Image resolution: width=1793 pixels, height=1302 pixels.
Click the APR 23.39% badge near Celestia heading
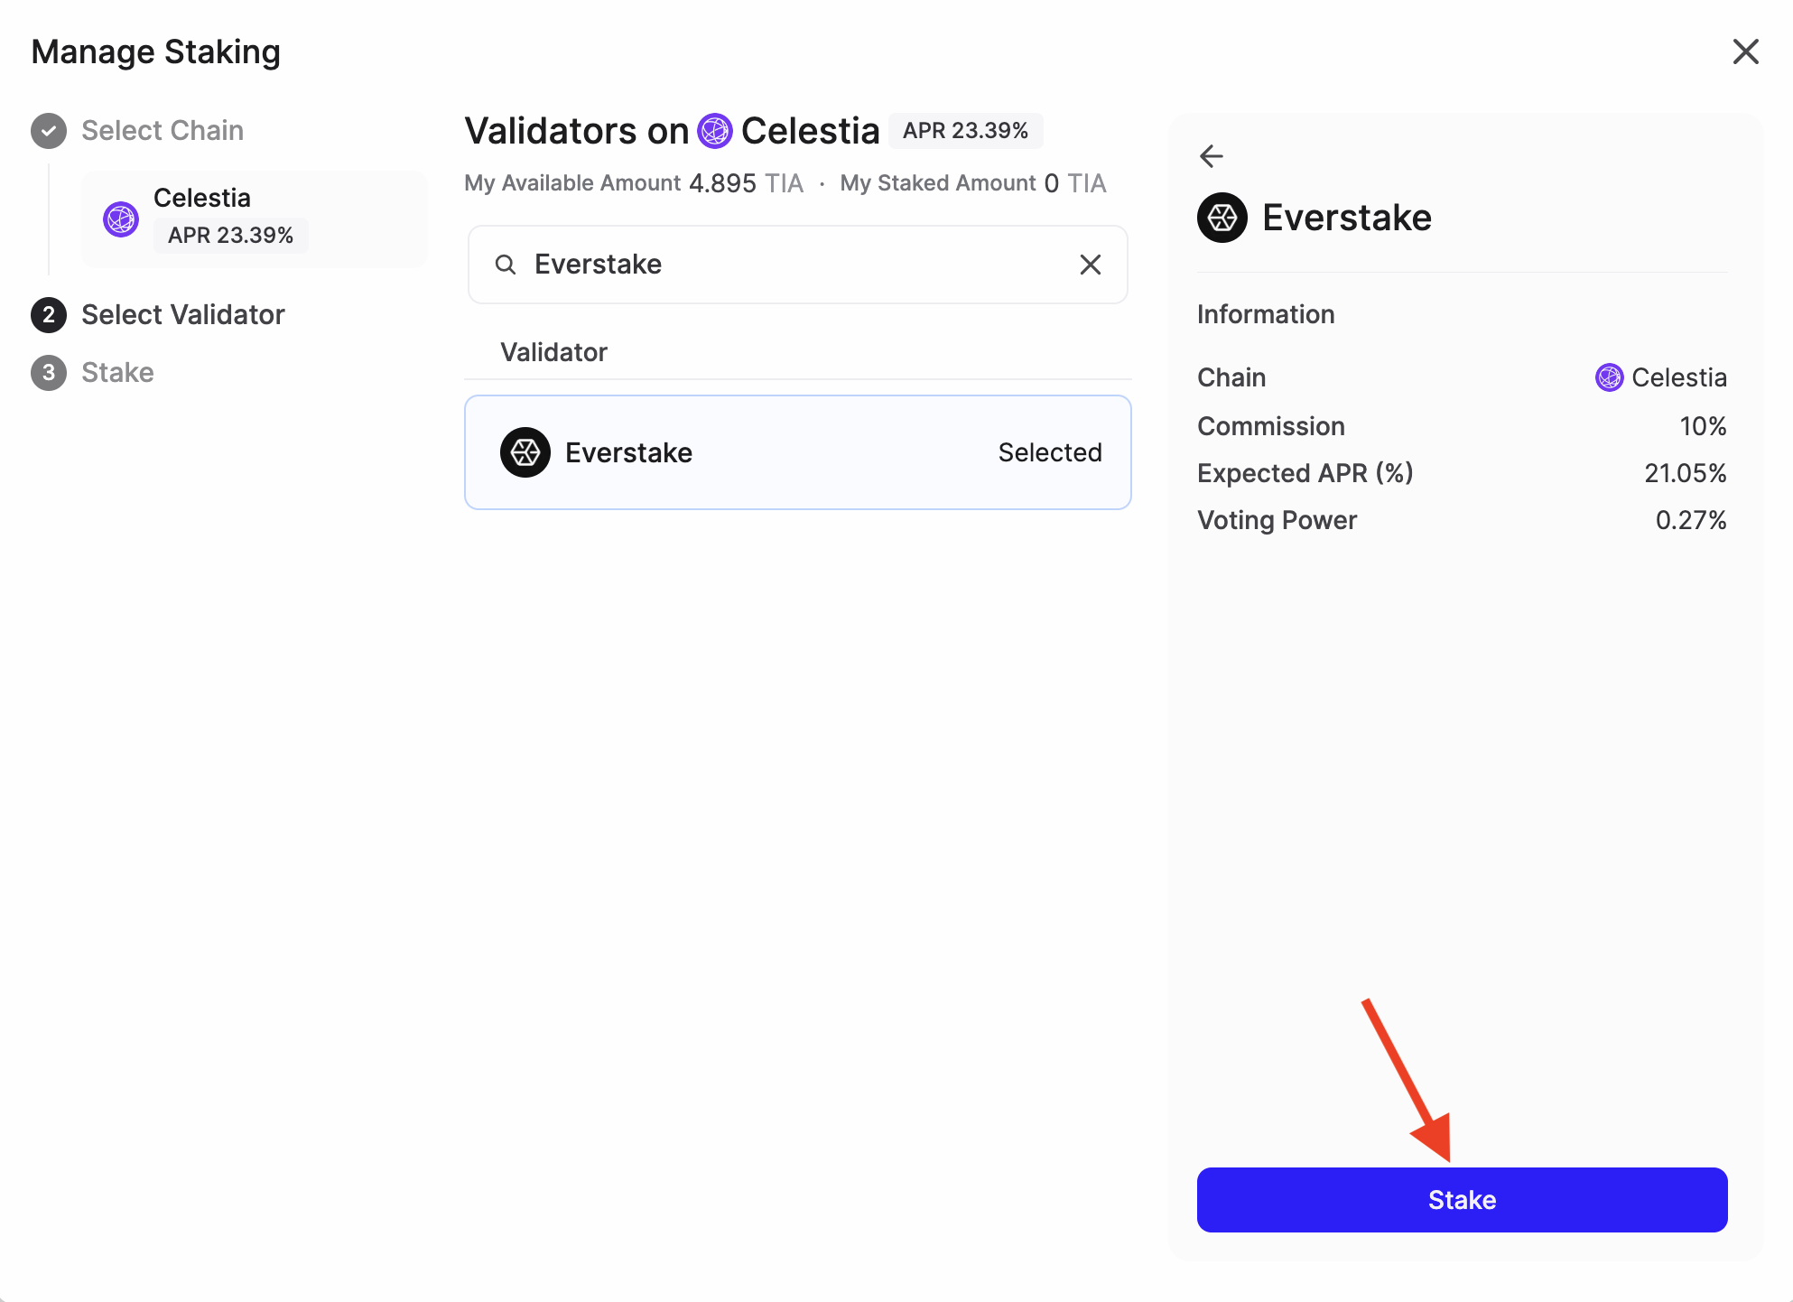tap(965, 131)
